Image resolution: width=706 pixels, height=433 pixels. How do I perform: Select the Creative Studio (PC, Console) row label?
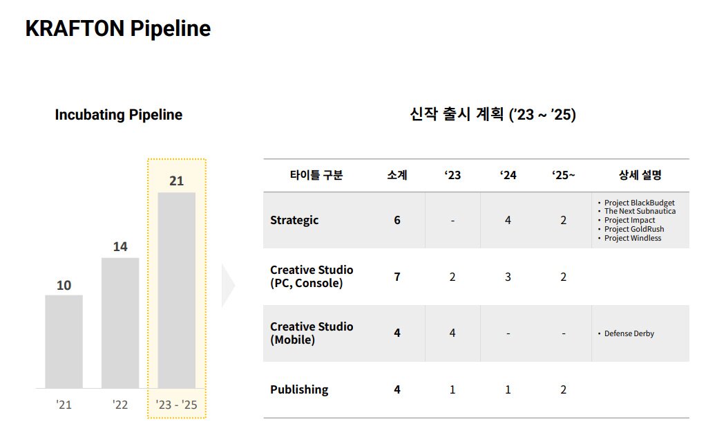click(312, 277)
